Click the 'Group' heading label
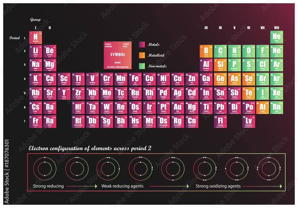This screenshot has width=298, height=208. click(x=35, y=20)
